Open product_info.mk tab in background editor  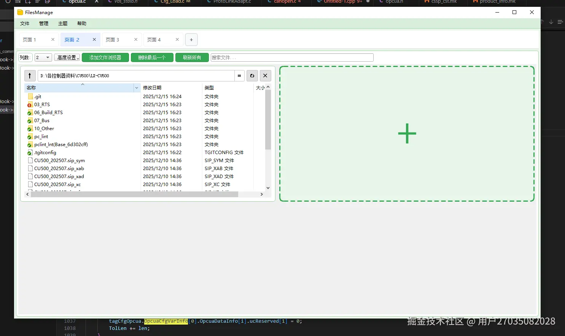[498, 2]
